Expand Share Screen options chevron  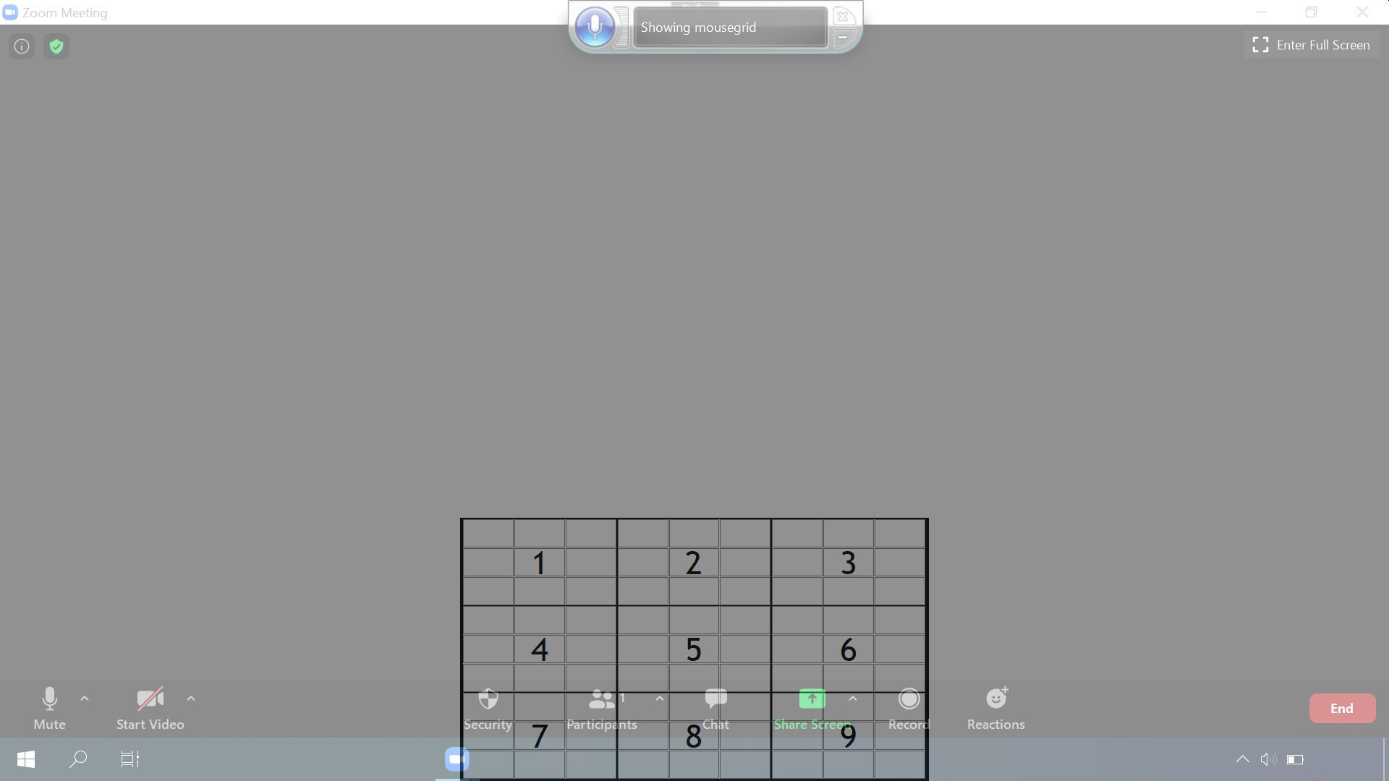click(852, 698)
